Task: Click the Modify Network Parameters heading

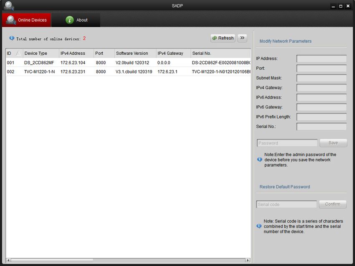Action: coord(285,41)
